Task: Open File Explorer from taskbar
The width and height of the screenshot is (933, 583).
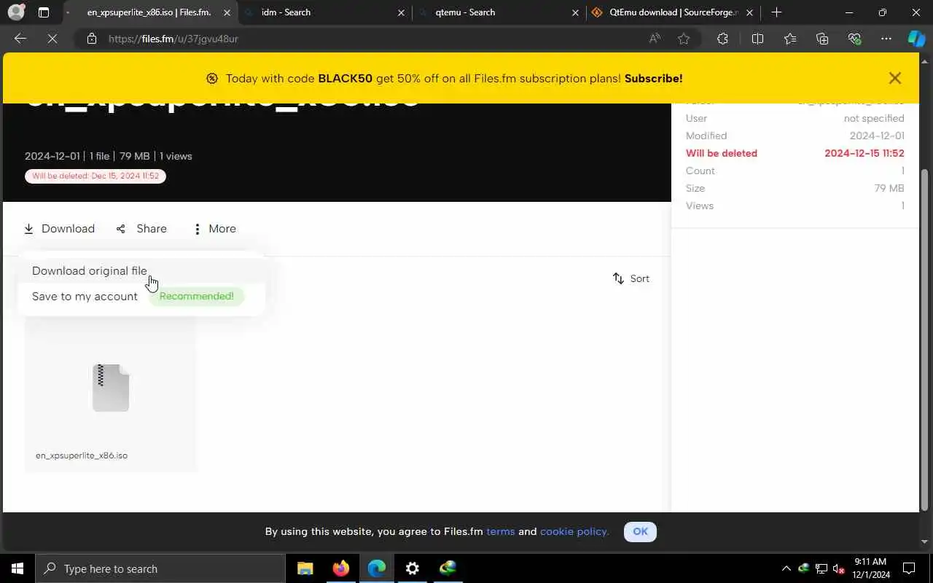Action: 305,568
